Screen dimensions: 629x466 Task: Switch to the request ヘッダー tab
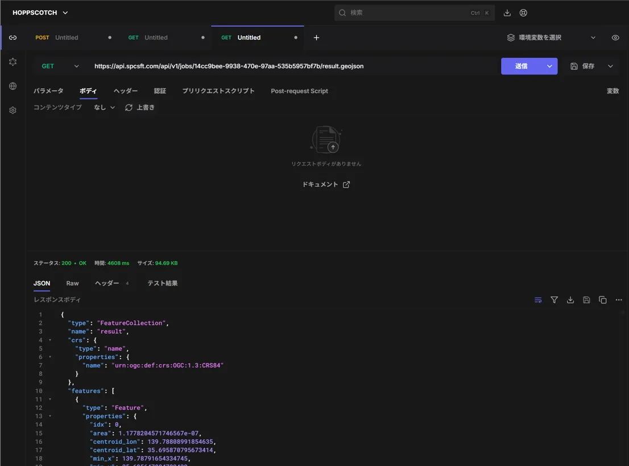pos(126,91)
